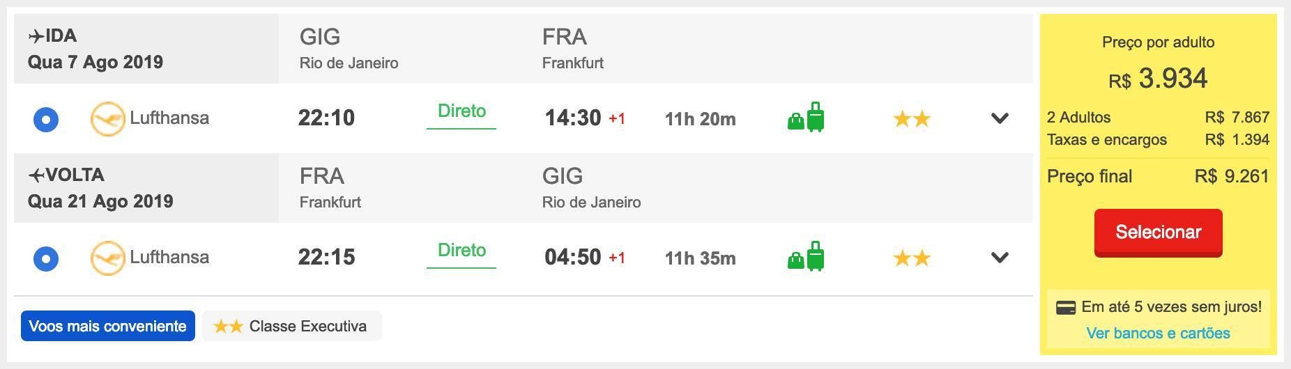This screenshot has width=1291, height=369.
Task: Expand outbound flight details chevron
Action: tap(1000, 118)
